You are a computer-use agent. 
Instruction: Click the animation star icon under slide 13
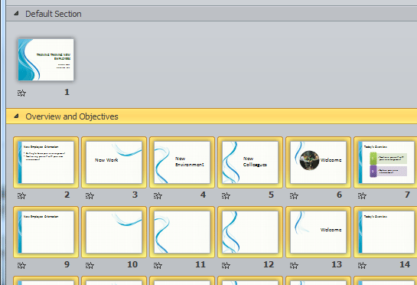coord(294,265)
